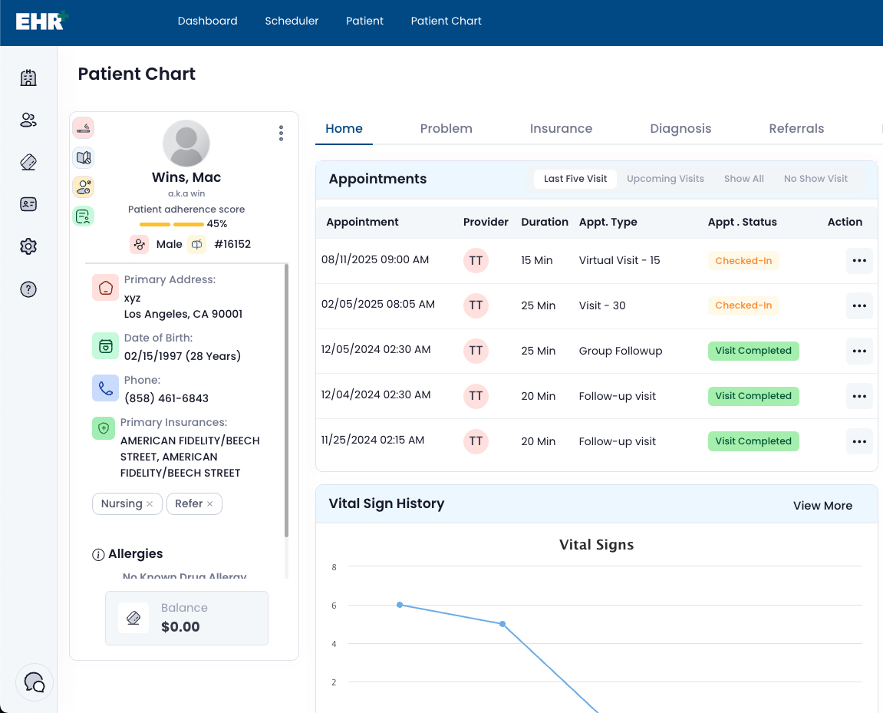Open Scheduler from the top navigation

pos(292,21)
